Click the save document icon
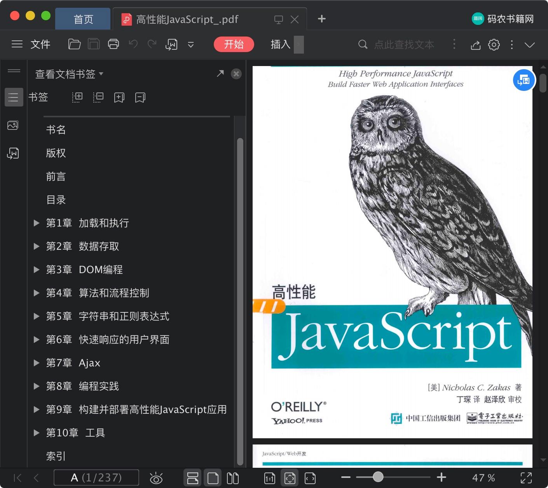Image resolution: width=548 pixels, height=488 pixels. pos(94,44)
